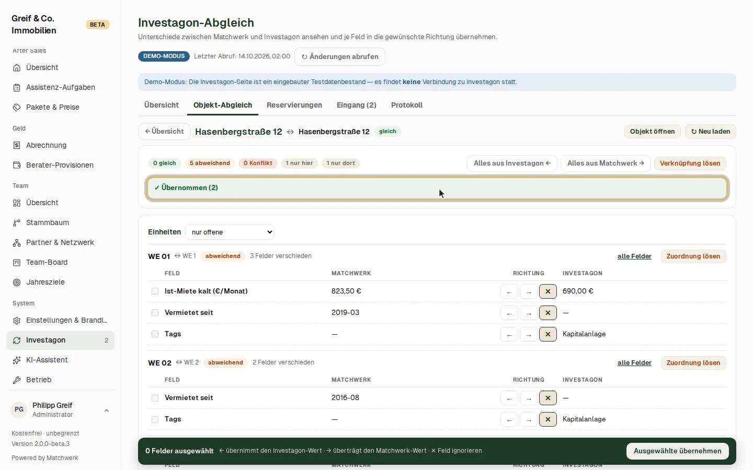Viewport: 753px width, 470px height.
Task: Ignore field with X in Ist-Miete kalt row
Action: 548,291
